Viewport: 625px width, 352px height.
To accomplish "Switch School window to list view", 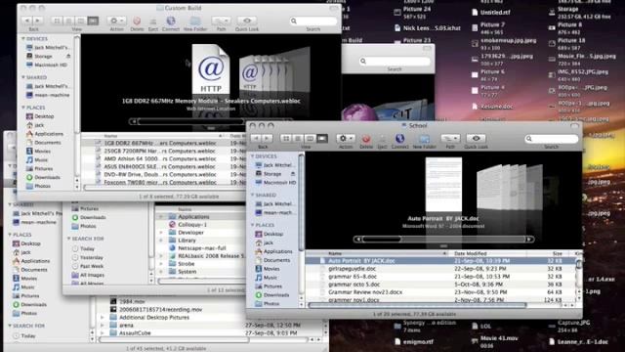I will (298, 139).
